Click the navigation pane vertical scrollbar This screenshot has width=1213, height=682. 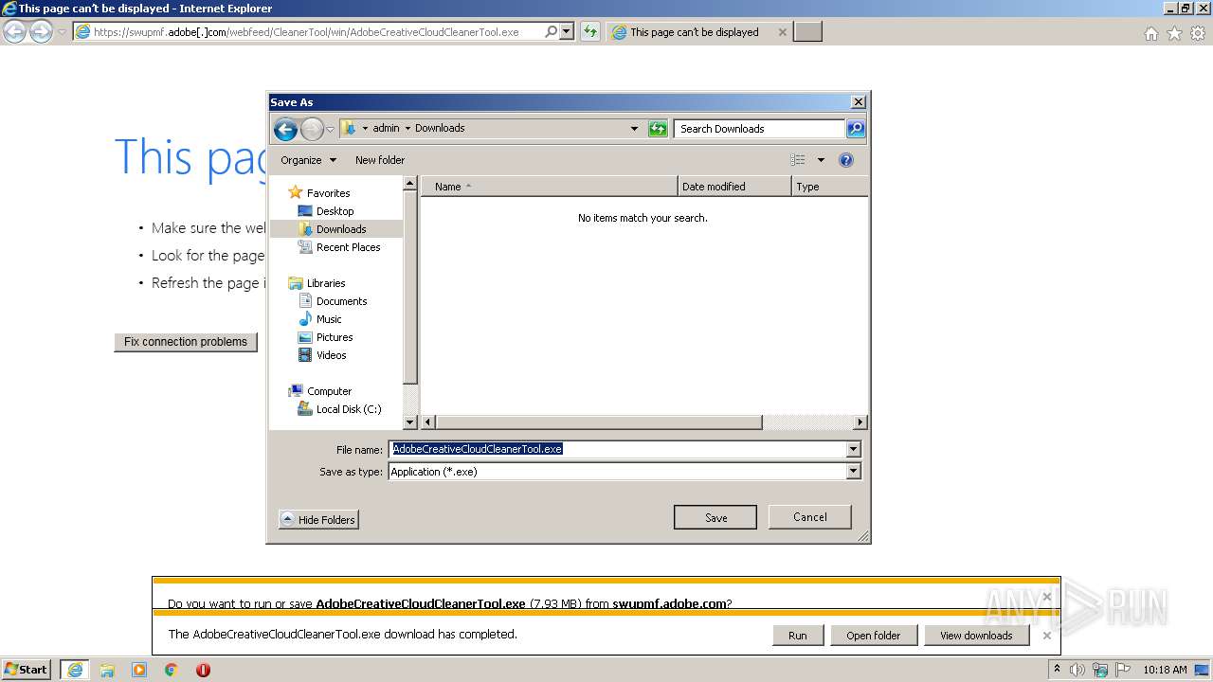pos(410,289)
